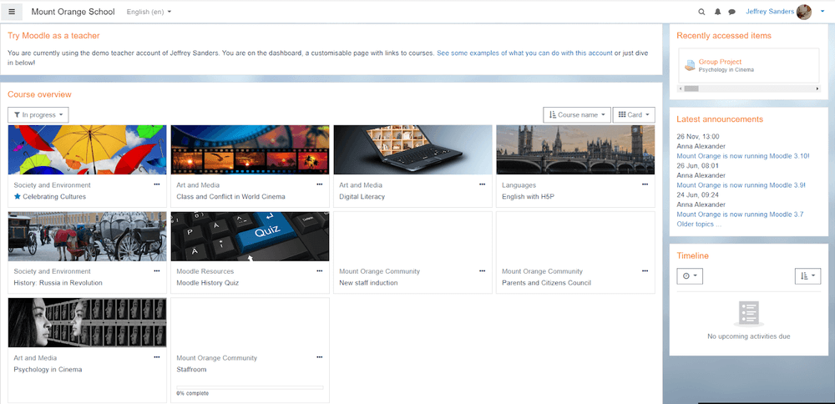Open three-dot menu on Celebrating Cultures card
The width and height of the screenshot is (835, 404).
coord(156,184)
